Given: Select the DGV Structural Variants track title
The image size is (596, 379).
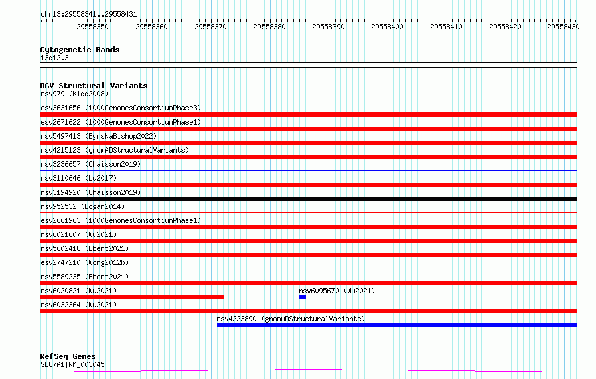Looking at the screenshot, I should [x=94, y=86].
